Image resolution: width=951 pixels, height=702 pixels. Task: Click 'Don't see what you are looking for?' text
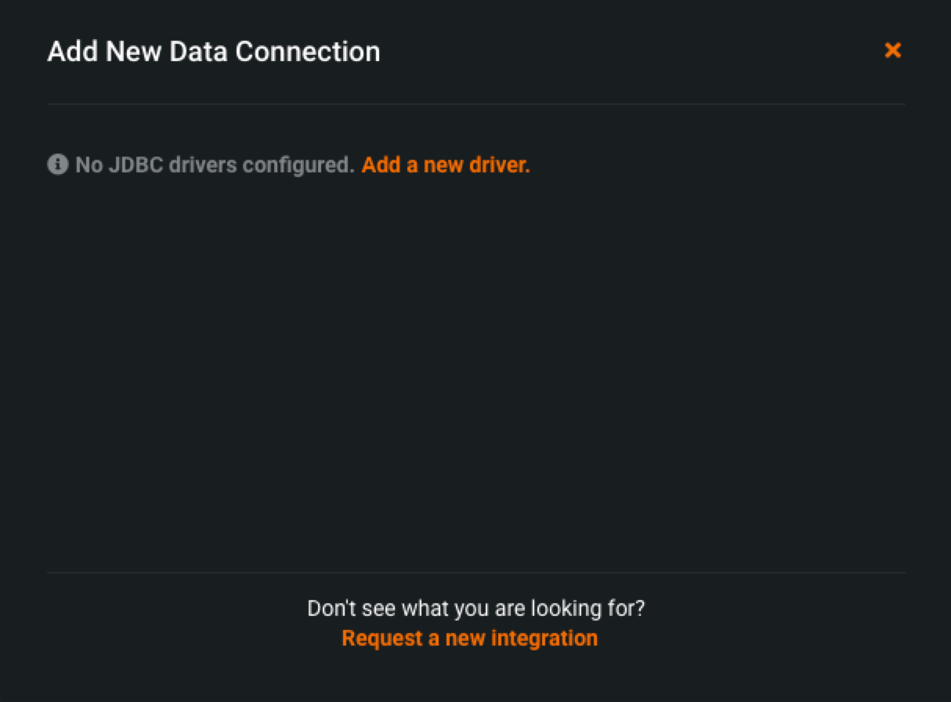coord(475,608)
